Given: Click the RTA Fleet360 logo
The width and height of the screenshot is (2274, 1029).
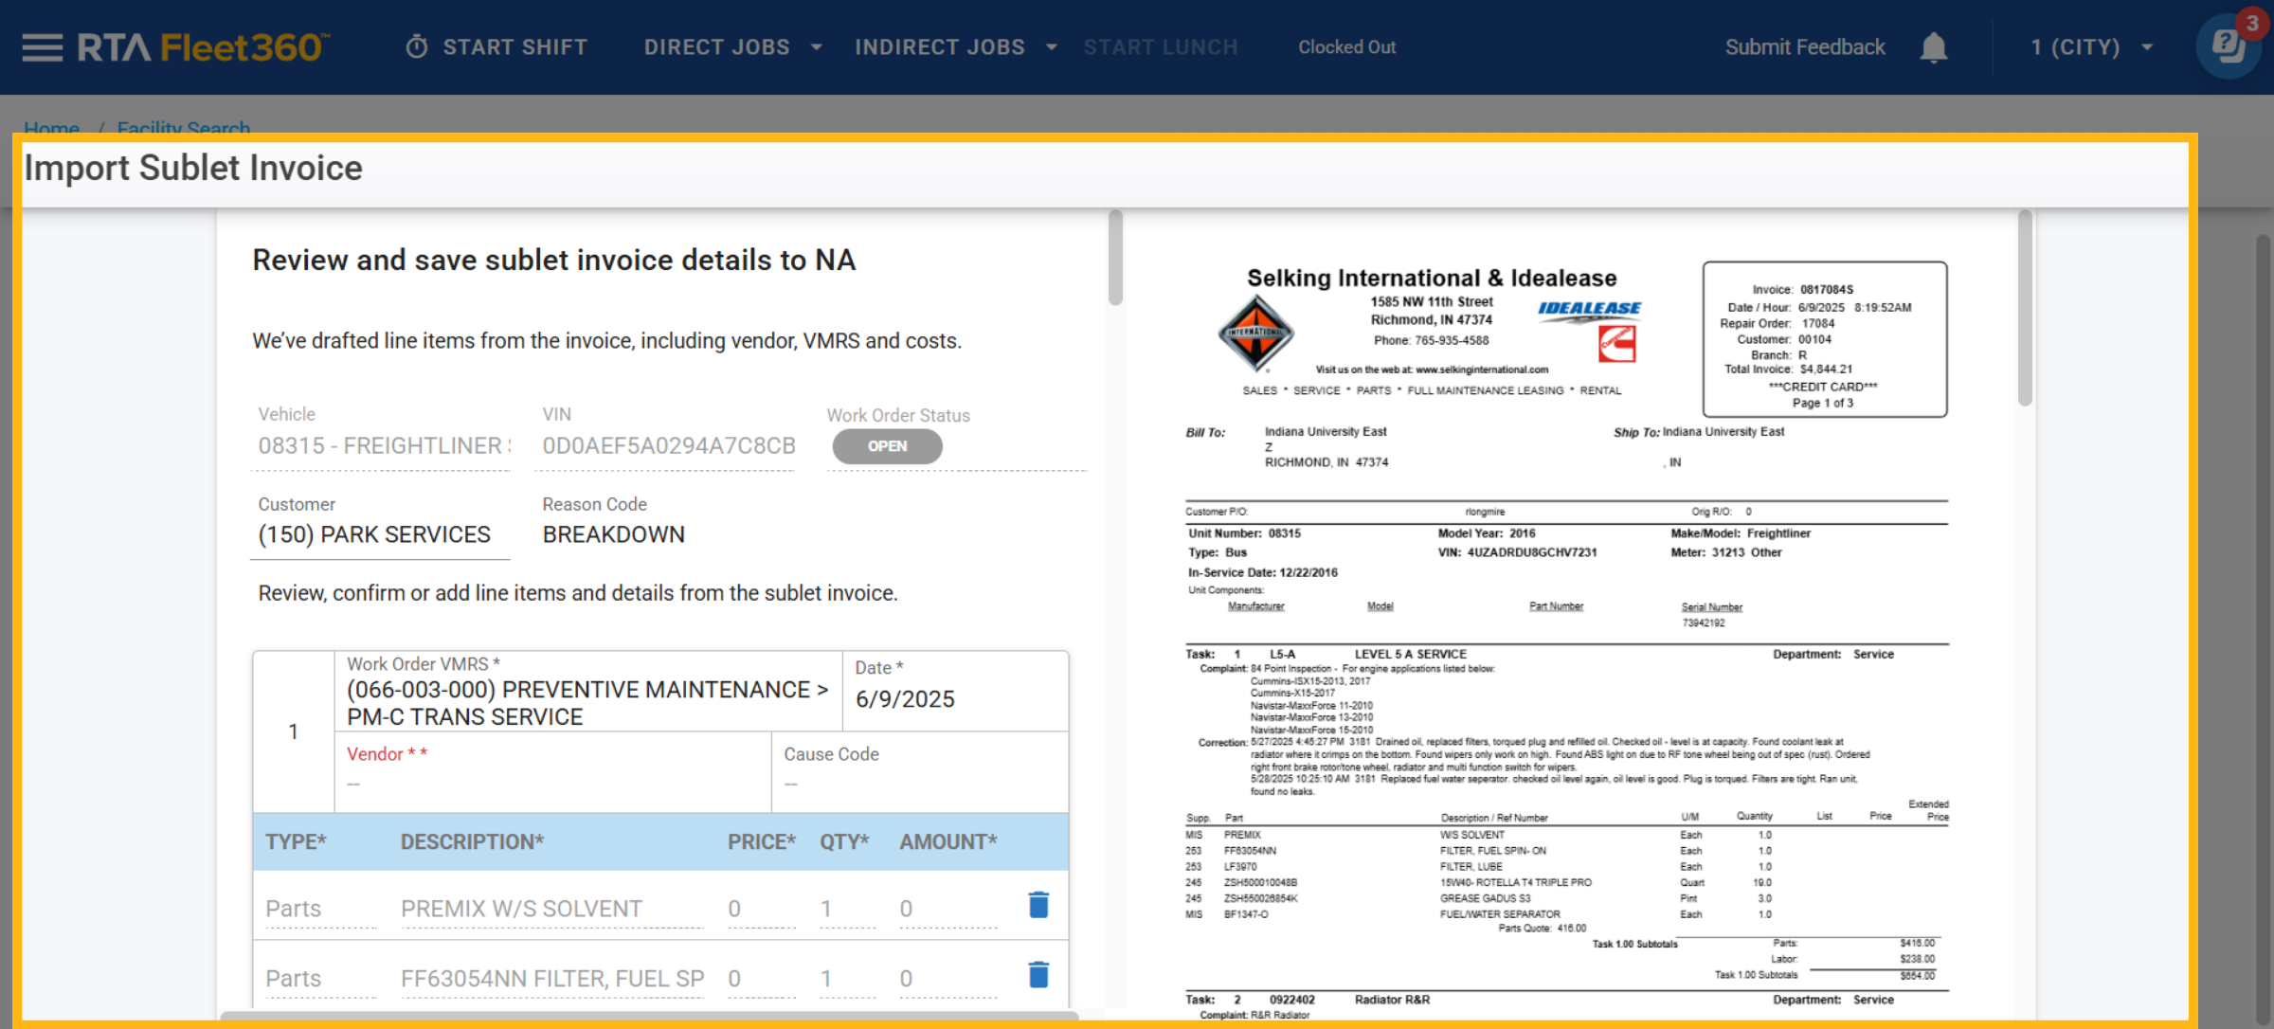Looking at the screenshot, I should click(203, 47).
